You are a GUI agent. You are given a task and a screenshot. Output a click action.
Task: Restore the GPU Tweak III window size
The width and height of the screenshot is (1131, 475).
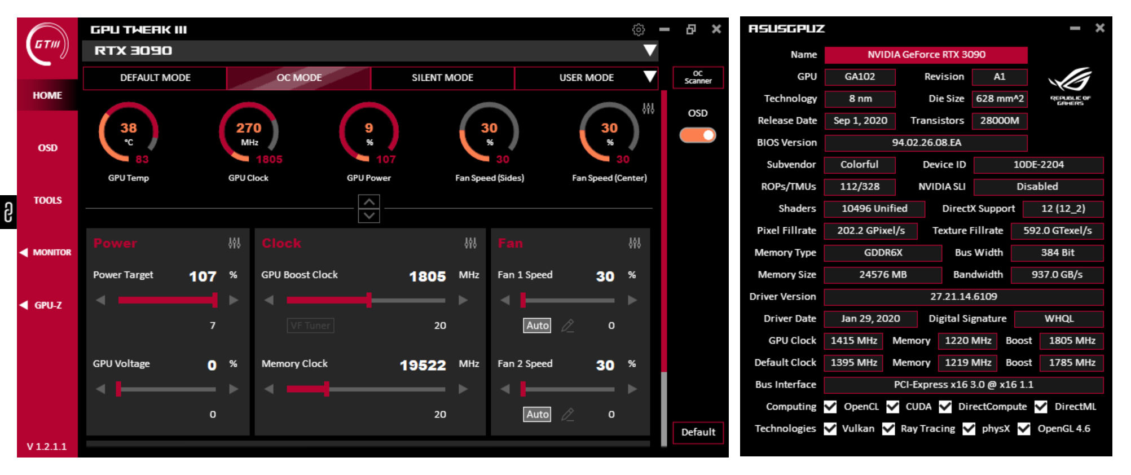691,29
